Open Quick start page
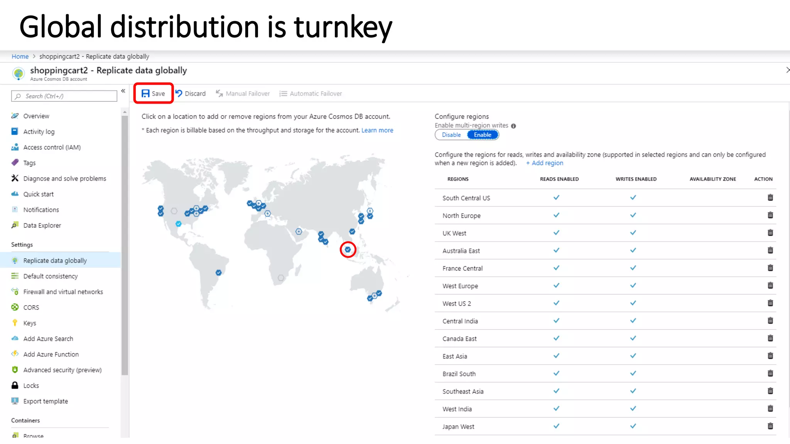 (38, 194)
